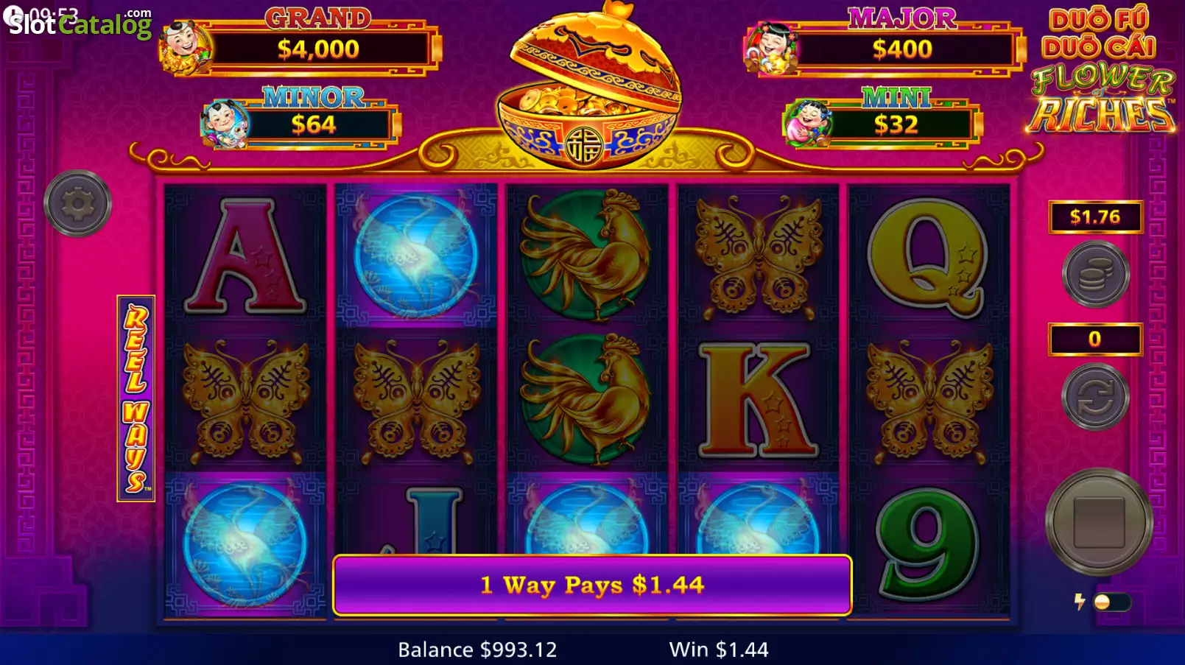Stop the spin with the square button

pyautogui.click(x=1099, y=521)
